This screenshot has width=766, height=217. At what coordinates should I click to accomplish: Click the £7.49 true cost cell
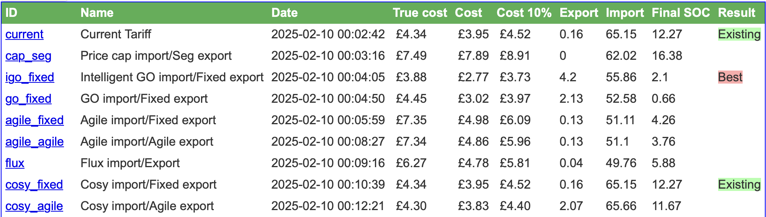pyautogui.click(x=411, y=56)
